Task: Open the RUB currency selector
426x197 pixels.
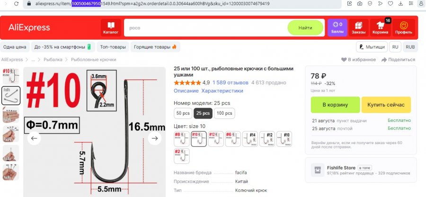Action: [x=410, y=47]
